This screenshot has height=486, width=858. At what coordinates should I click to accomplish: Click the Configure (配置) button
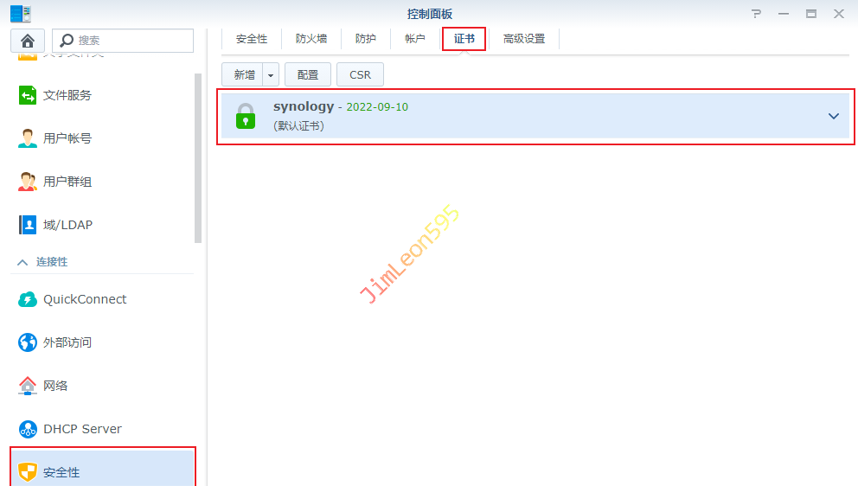pos(308,75)
